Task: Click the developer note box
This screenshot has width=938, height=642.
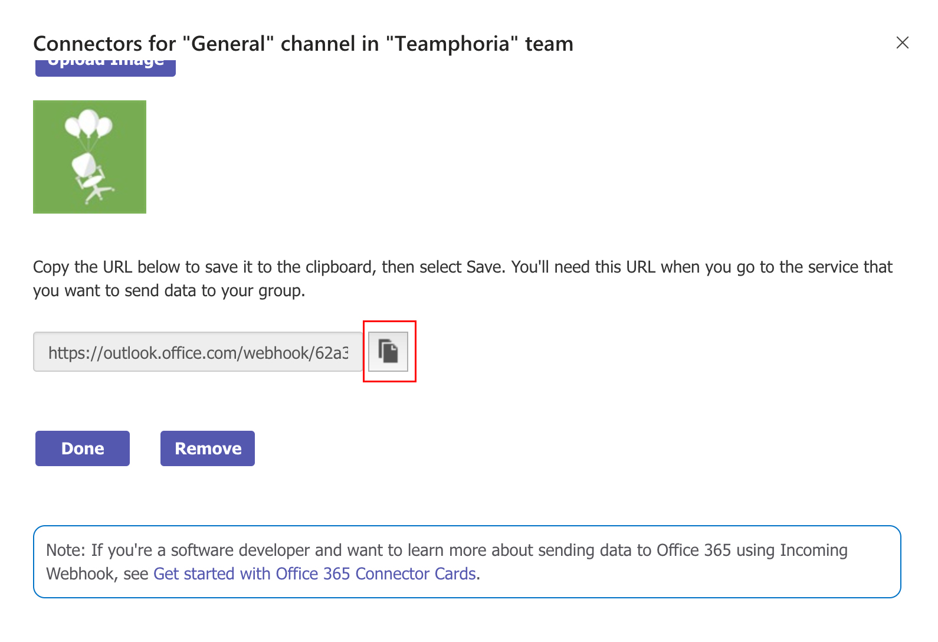Action: [x=467, y=562]
